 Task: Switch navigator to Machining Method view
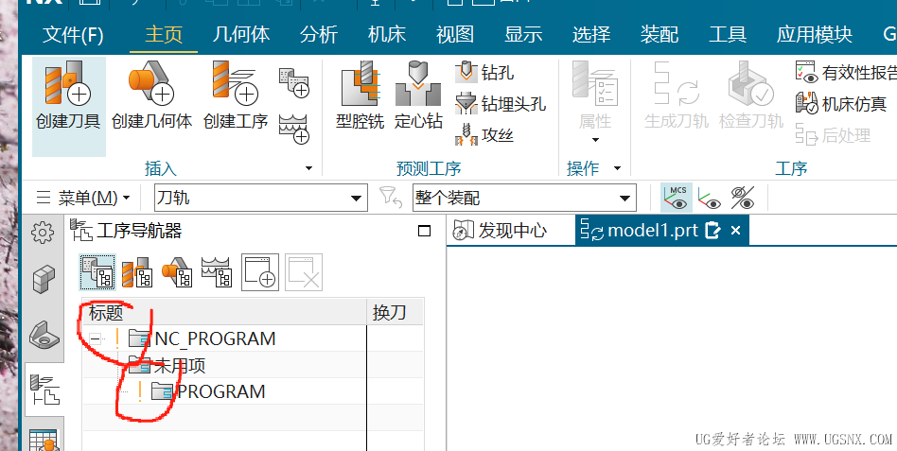[x=217, y=272]
